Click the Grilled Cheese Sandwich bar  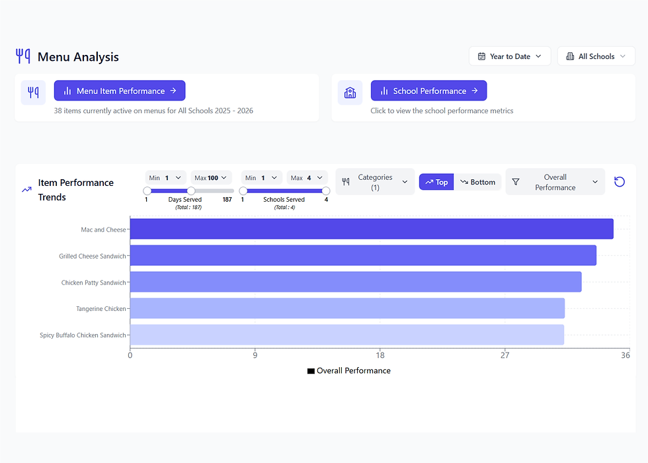click(363, 255)
